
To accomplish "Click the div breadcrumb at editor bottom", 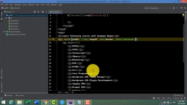I will (73, 92).
